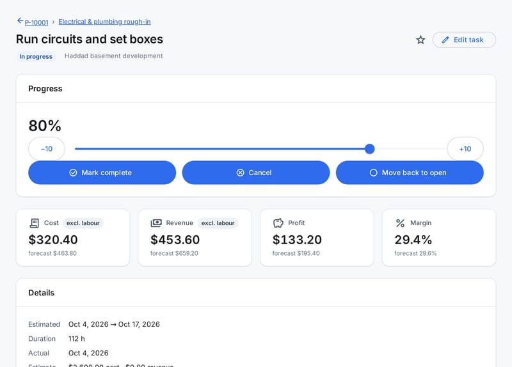
Task: Click the Run circuits and set boxes title
Action: point(90,39)
